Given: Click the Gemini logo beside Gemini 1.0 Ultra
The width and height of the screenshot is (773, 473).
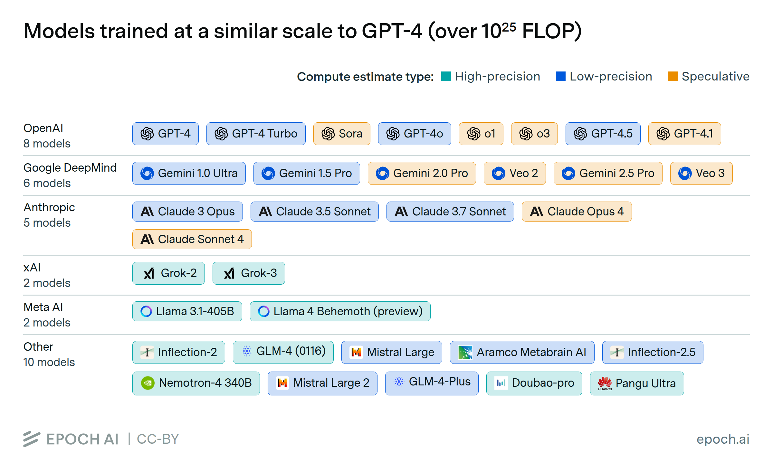Looking at the screenshot, I should [147, 173].
